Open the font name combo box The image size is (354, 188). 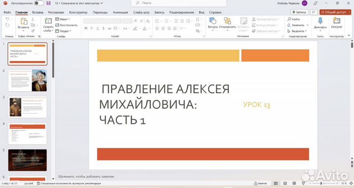[102, 21]
